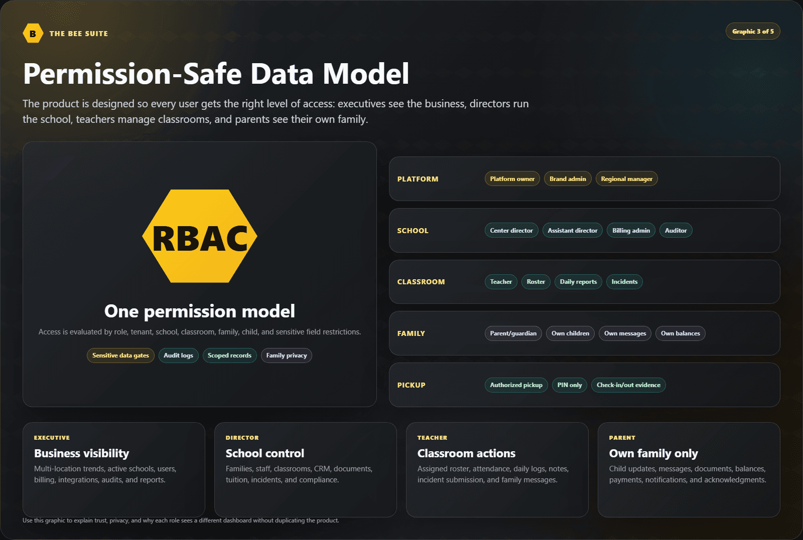Click the 'Multi-location trends' executive description
The height and width of the screenshot is (540, 803).
click(x=105, y=474)
